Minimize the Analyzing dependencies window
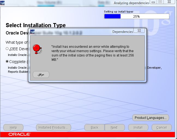Viewport: 177px width, 139px height. point(153,2)
